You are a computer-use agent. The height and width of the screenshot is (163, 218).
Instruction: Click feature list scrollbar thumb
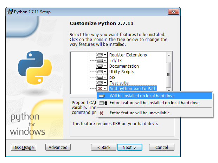pyautogui.click(x=169, y=75)
